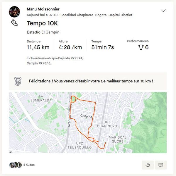Open the athlete name Manu Moissonnier

(43, 9)
